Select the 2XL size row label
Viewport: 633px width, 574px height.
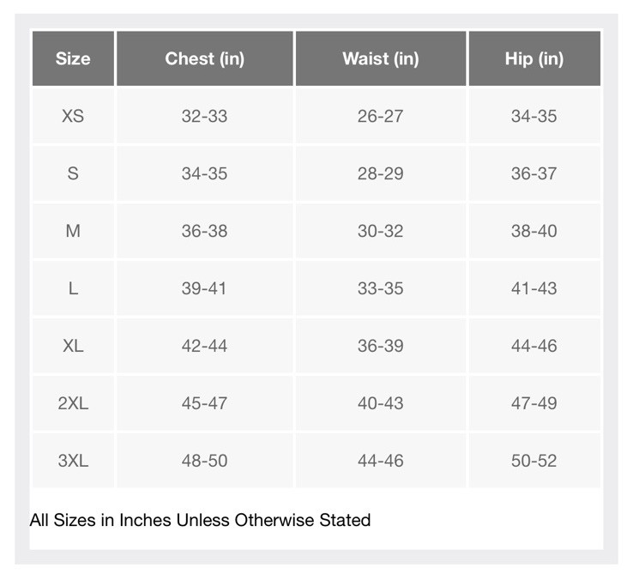[73, 403]
